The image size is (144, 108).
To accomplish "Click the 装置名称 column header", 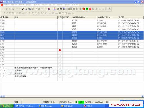I will pos(7,17).
